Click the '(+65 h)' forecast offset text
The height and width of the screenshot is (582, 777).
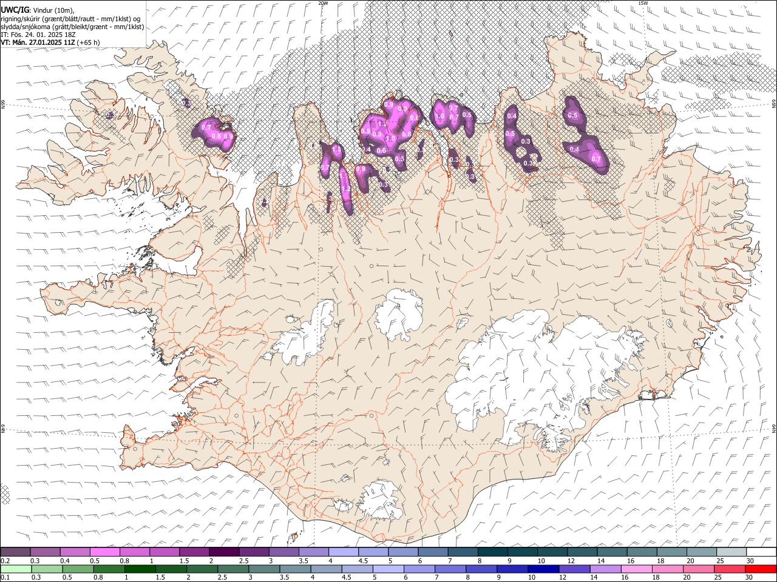[88, 42]
